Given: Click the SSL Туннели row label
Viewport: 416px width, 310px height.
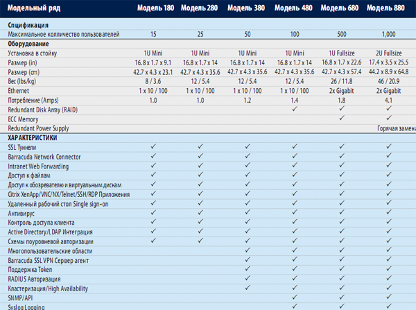Looking at the screenshot, I should (22, 147).
